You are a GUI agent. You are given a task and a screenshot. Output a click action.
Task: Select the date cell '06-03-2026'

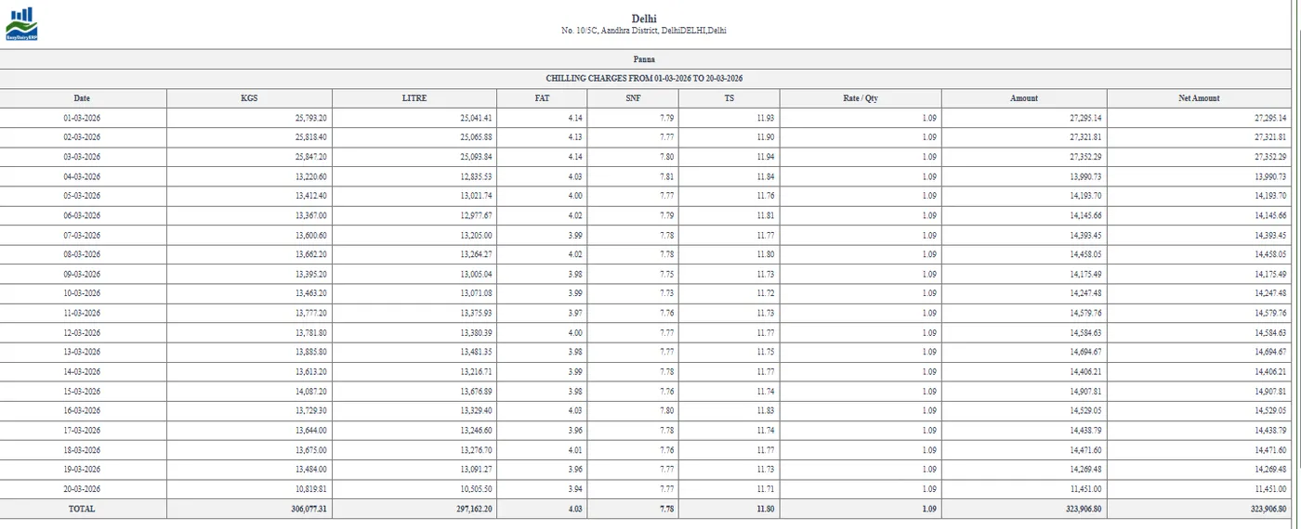coord(83,215)
